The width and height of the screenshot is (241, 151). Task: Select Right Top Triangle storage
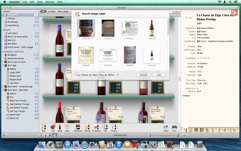click(20, 100)
